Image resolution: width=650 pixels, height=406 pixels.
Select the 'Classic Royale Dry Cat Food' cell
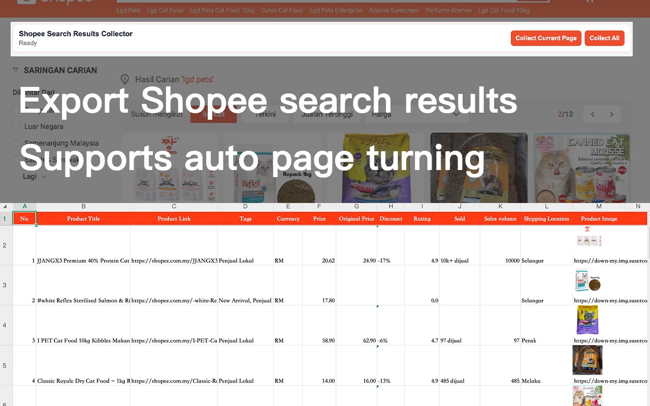(83, 366)
